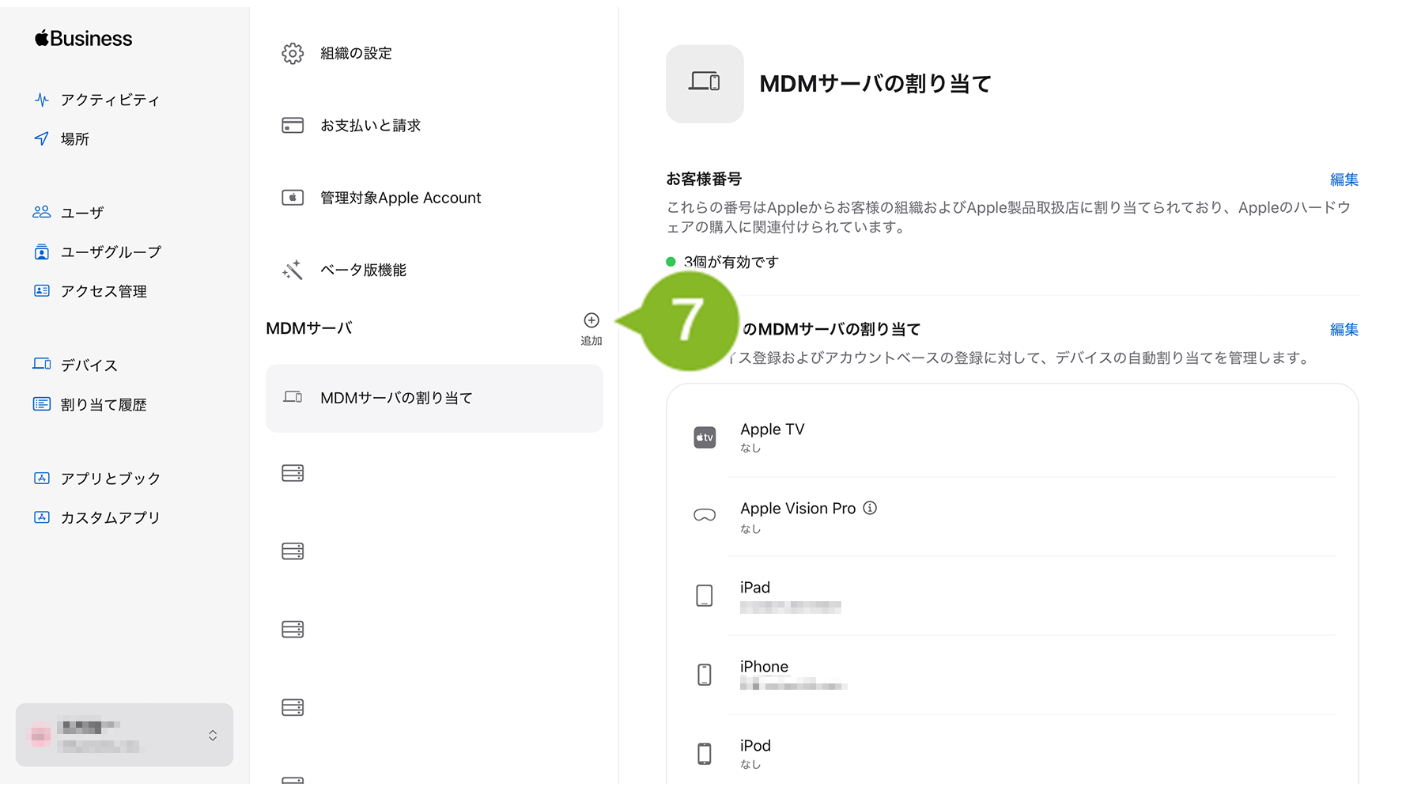Select the iPad row
Screen dimensions: 1406x791
coord(1012,596)
